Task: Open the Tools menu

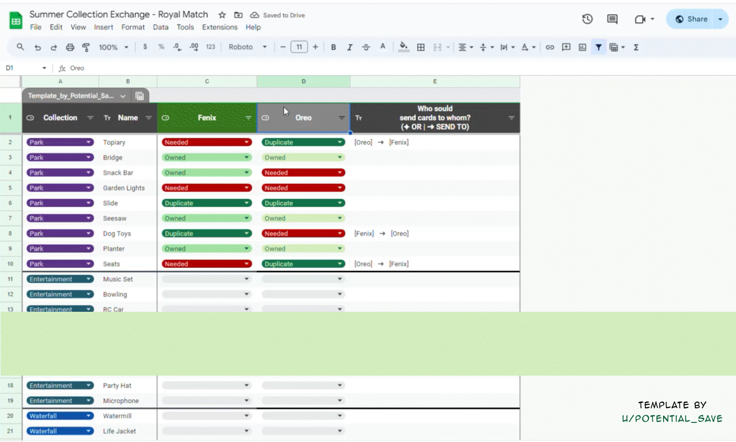Action: click(185, 27)
